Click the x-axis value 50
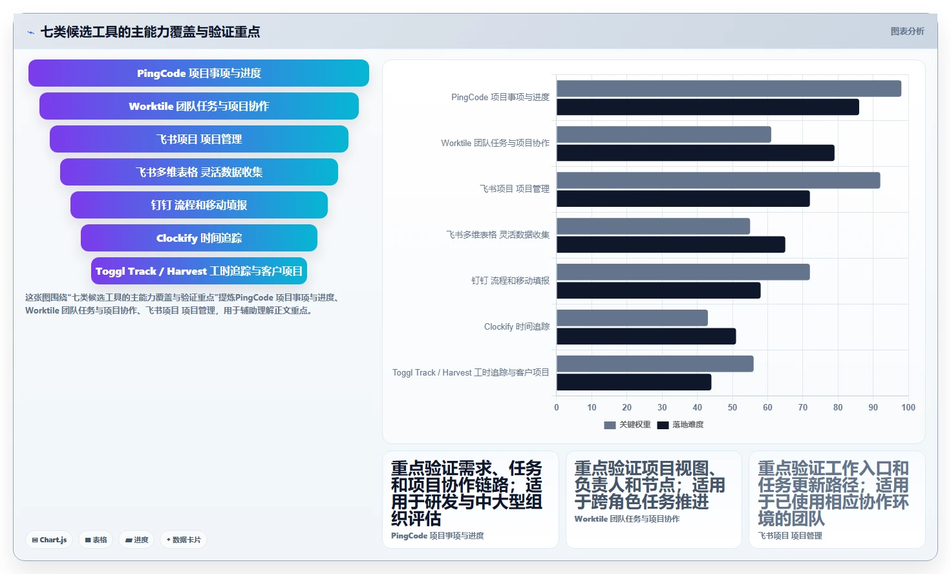The image size is (951, 574). pos(732,408)
